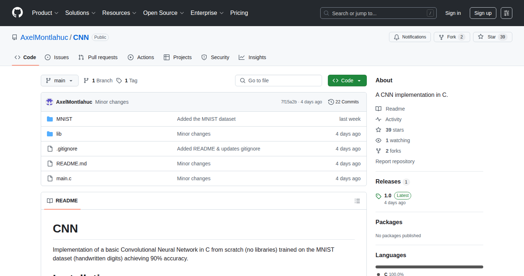The width and height of the screenshot is (524, 276).
Task: Open the Projects tab
Action: pyautogui.click(x=178, y=57)
